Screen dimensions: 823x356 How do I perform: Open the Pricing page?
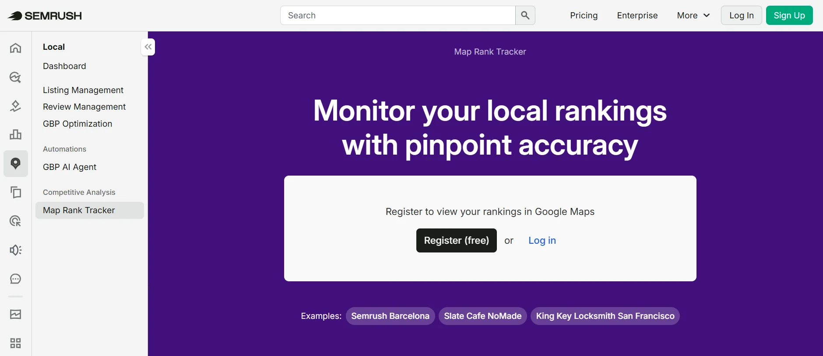click(584, 15)
